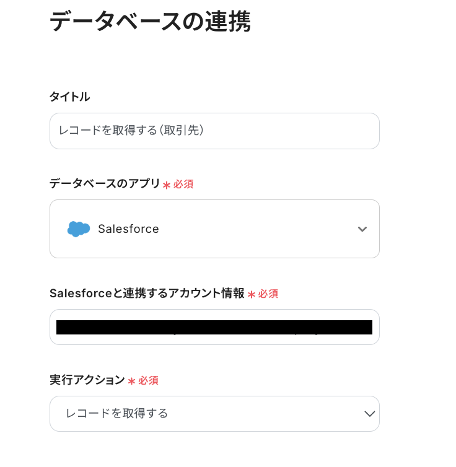Screen dimensions: 456x467
Task: Click the タイトル field label
Action: pos(69,97)
